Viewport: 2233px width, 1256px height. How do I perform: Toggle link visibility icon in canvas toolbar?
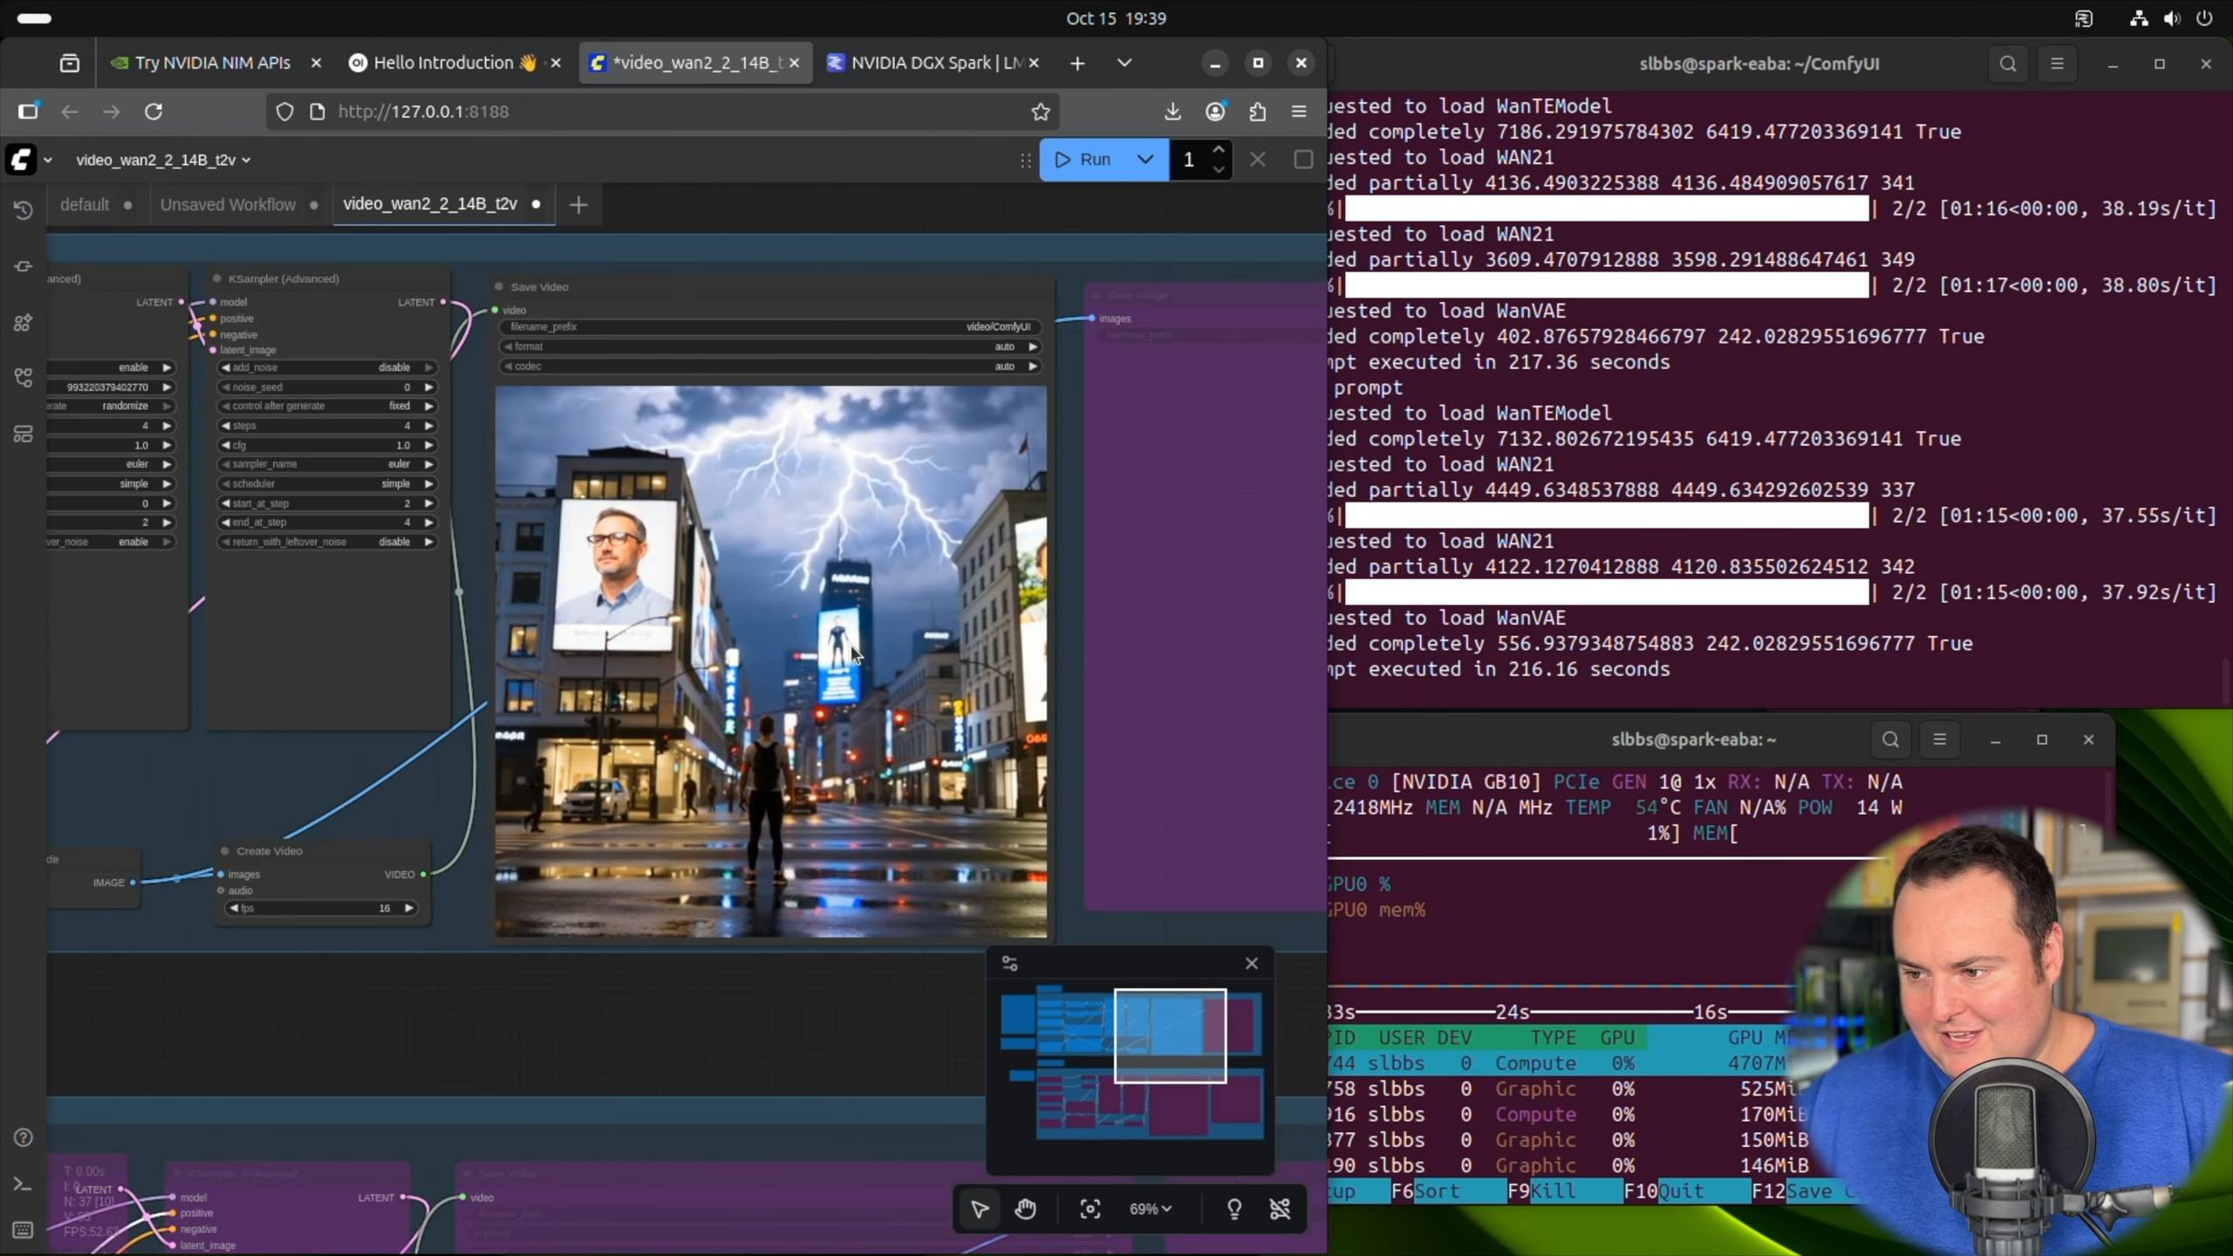[x=1280, y=1209]
